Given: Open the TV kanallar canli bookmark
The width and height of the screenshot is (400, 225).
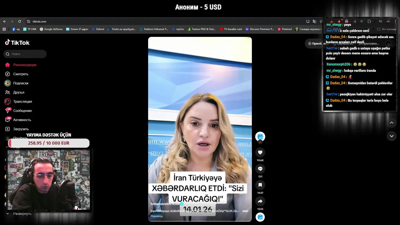Looking at the screenshot, I should pyautogui.click(x=231, y=29).
